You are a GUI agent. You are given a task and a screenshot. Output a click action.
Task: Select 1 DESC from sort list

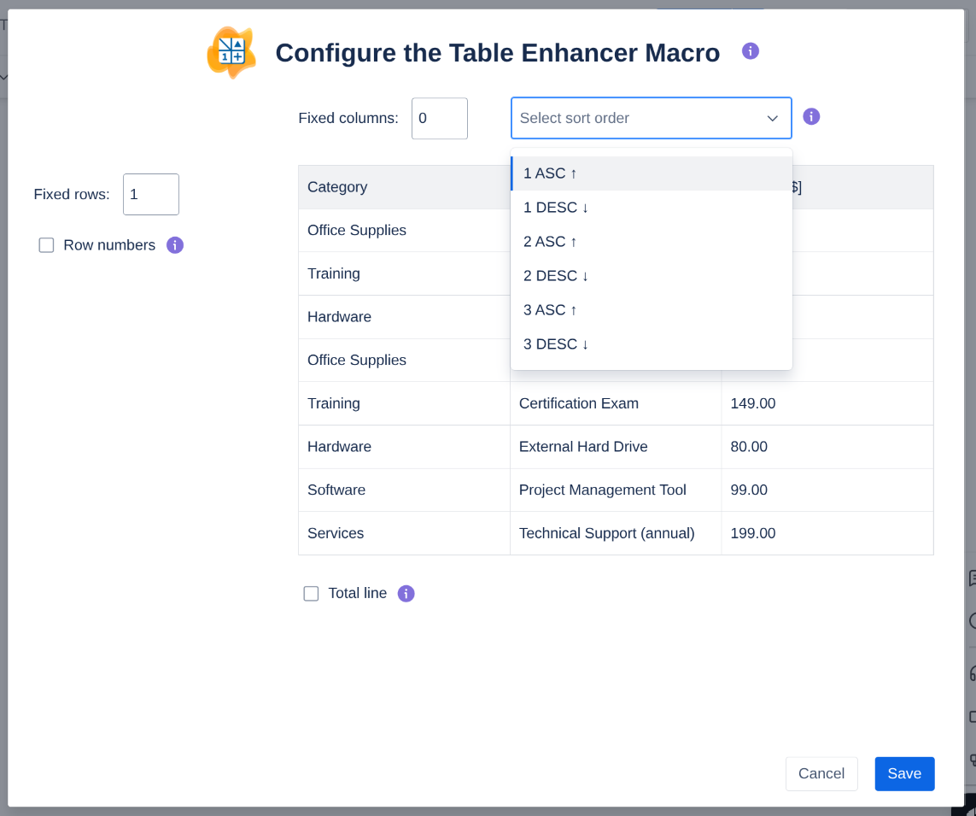556,208
